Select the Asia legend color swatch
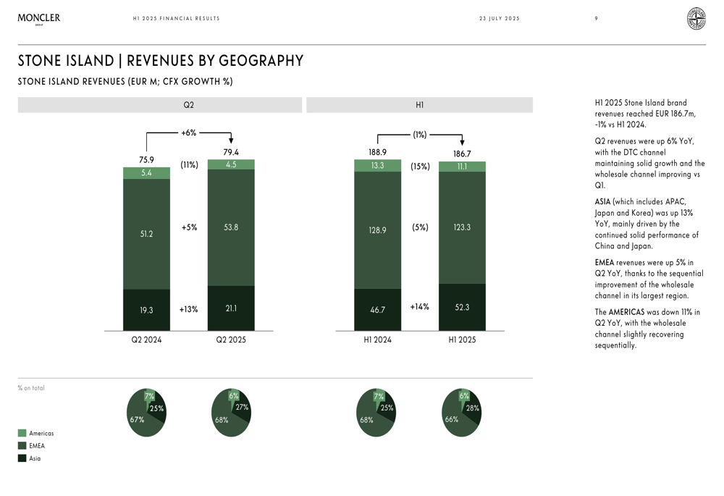The width and height of the screenshot is (724, 496). (22, 458)
